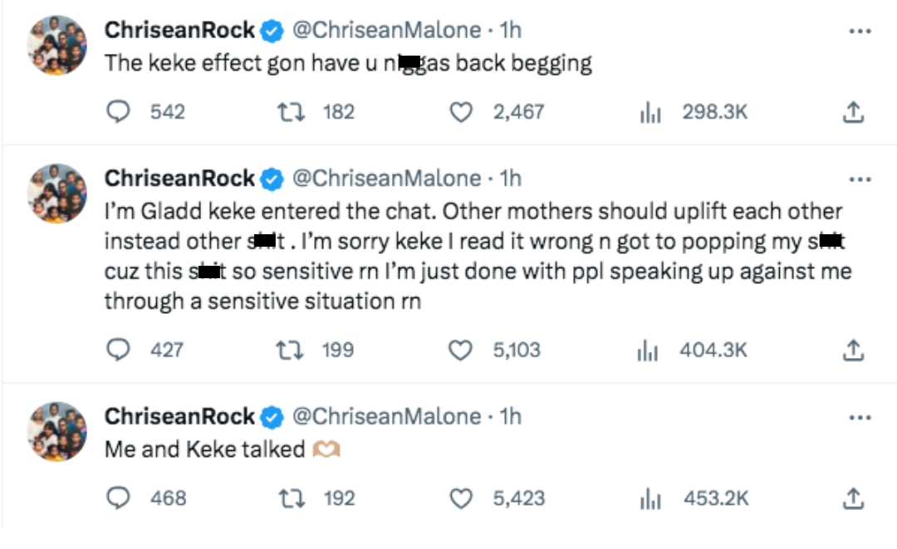Like the tweet with 2,467 likes
897x549 pixels.
[461, 112]
